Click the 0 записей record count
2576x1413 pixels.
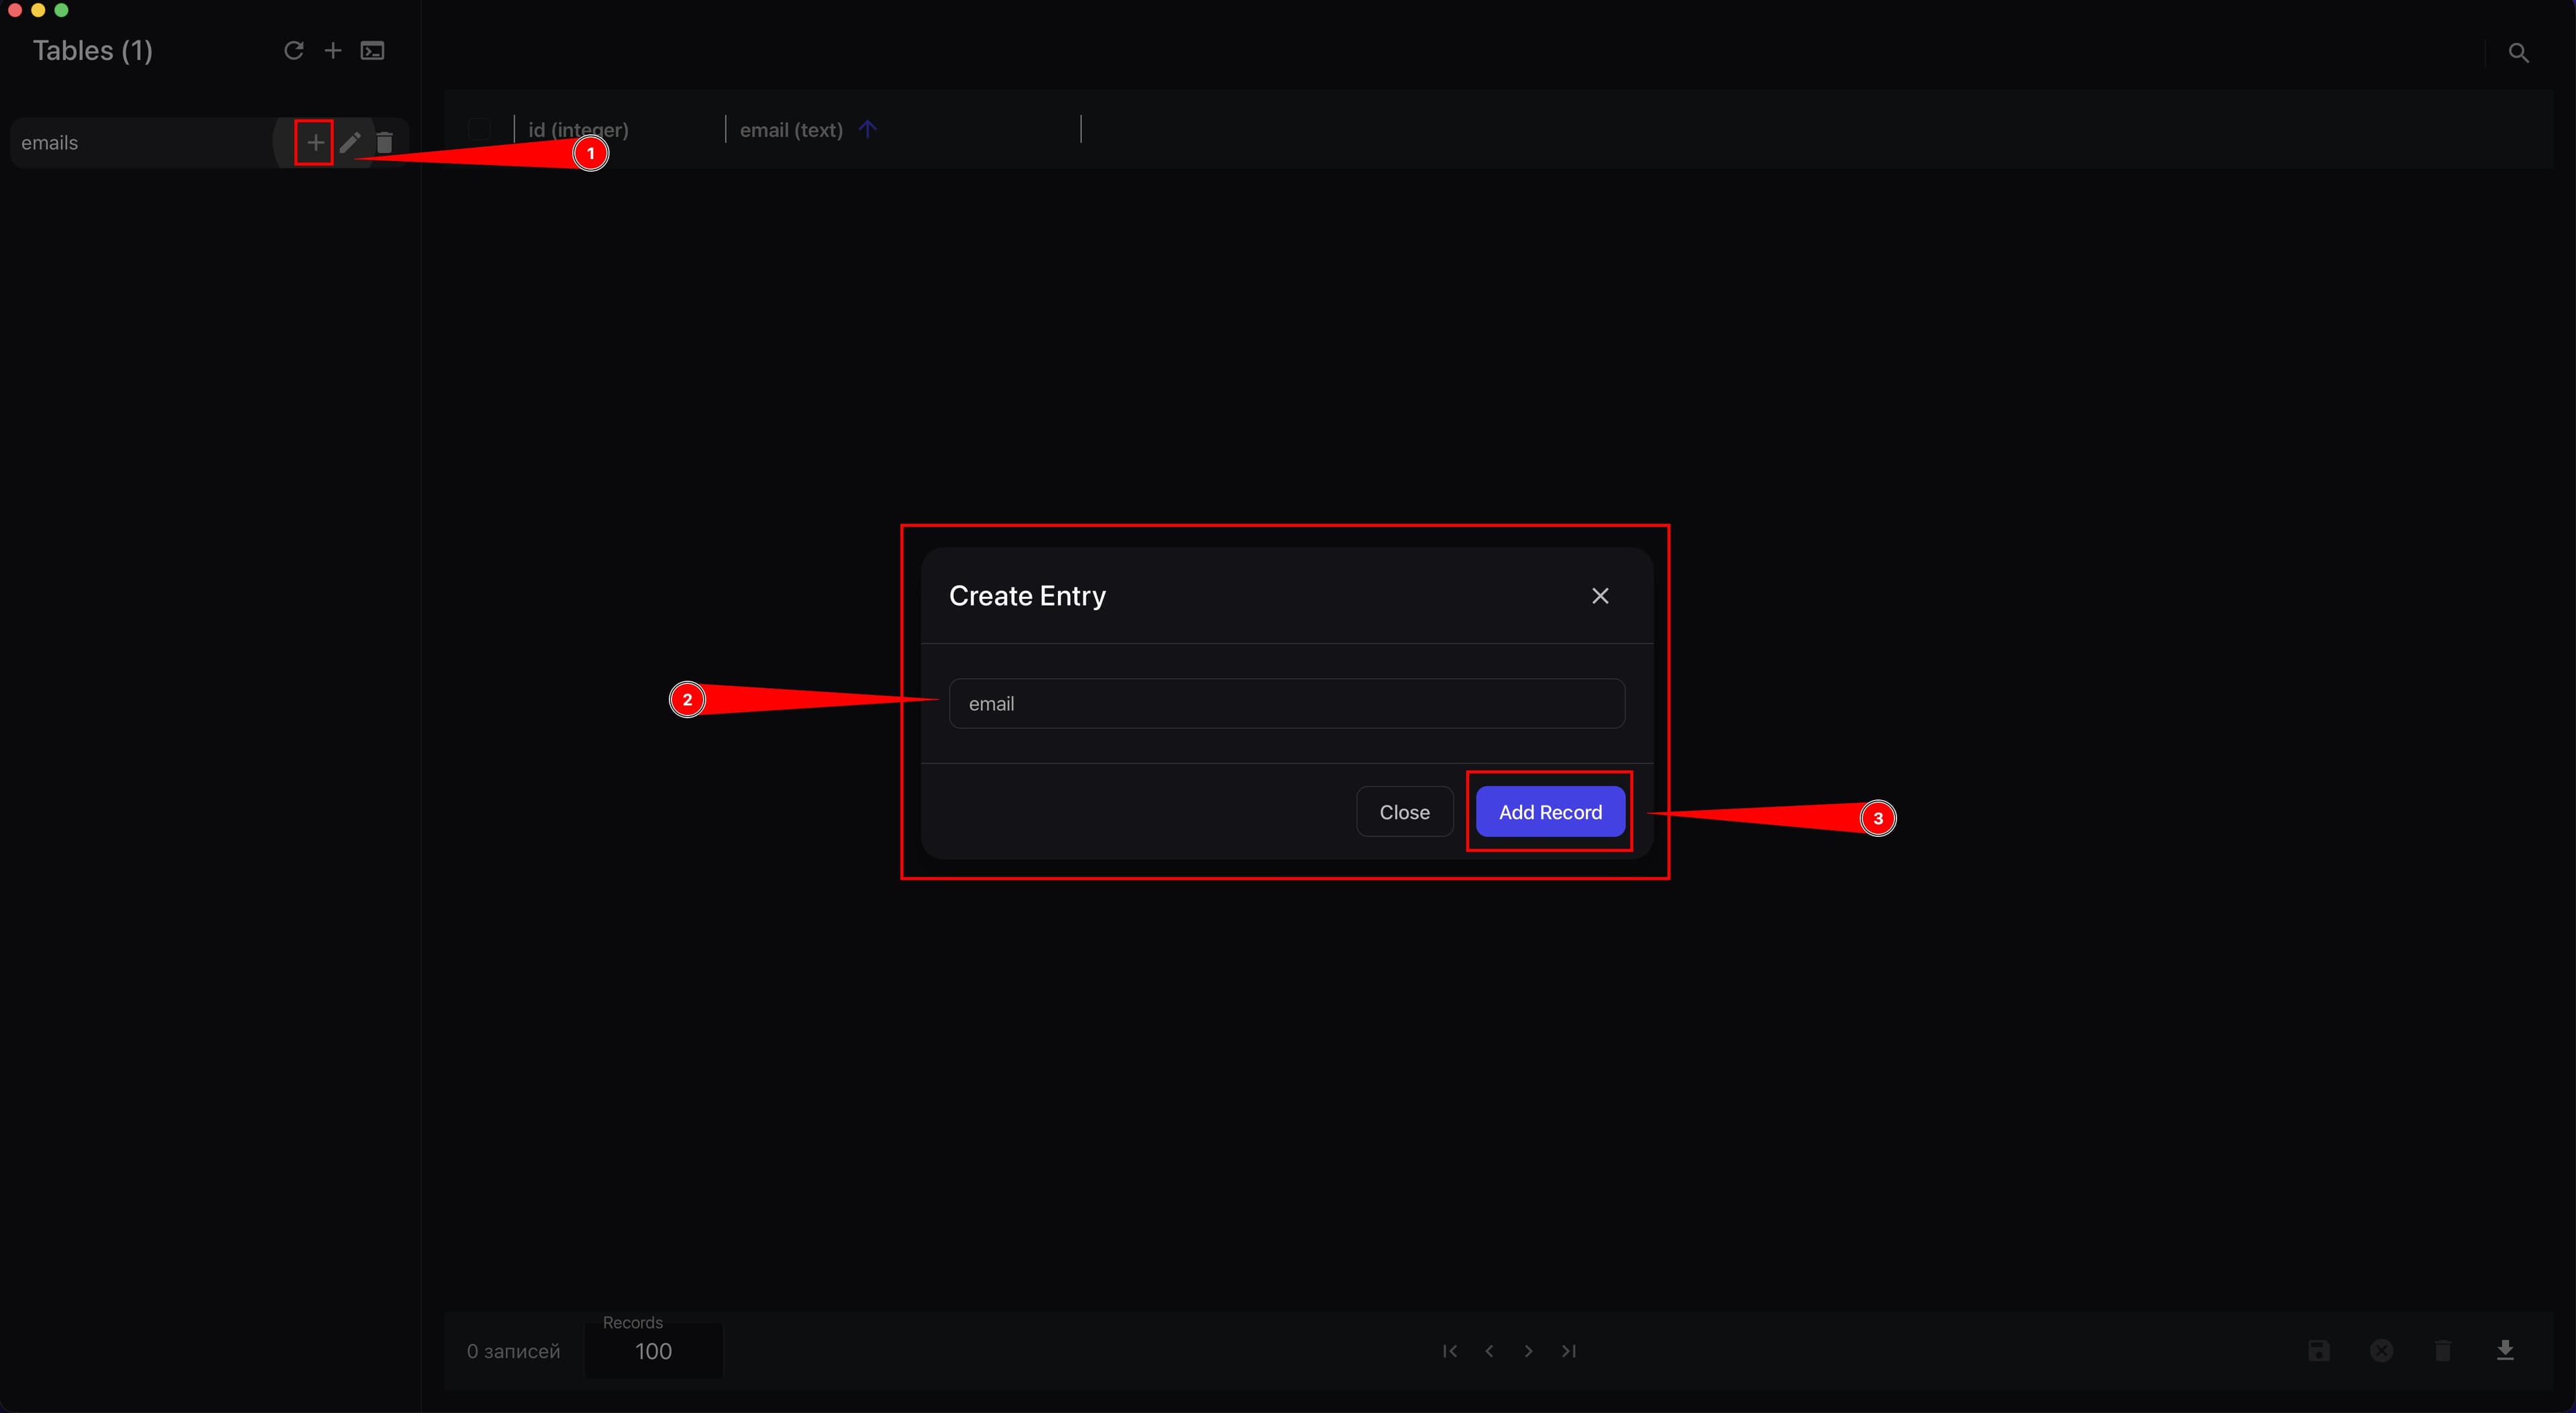[x=513, y=1352]
